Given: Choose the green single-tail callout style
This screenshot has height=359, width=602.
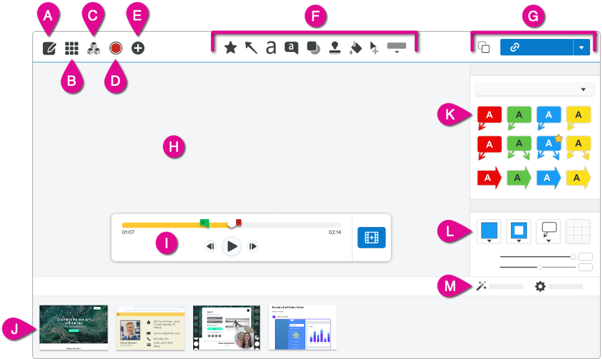Looking at the screenshot, I should coord(519,118).
